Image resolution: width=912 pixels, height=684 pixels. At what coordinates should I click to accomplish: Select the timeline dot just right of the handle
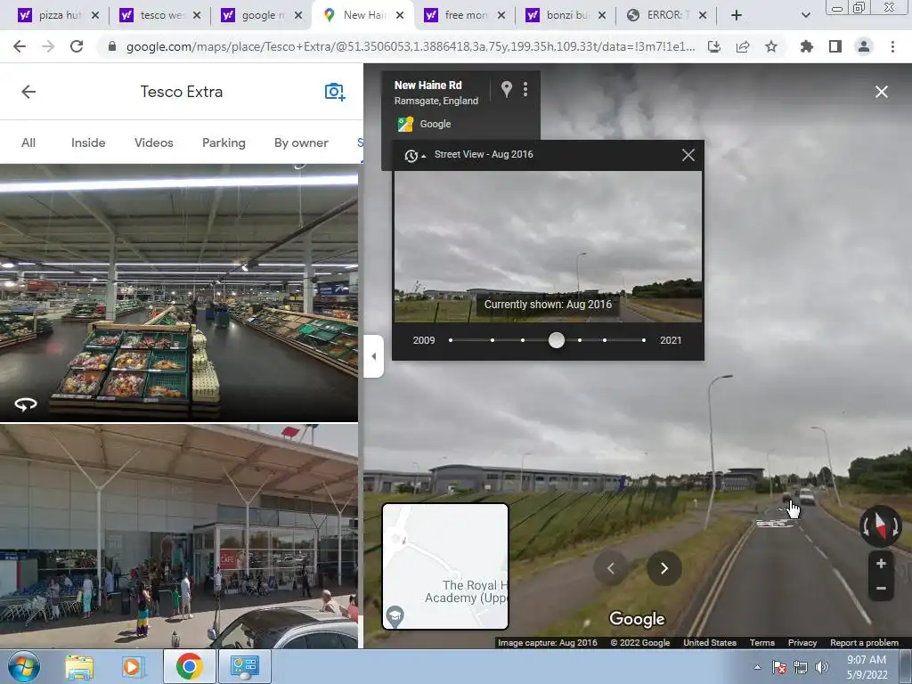(x=580, y=340)
